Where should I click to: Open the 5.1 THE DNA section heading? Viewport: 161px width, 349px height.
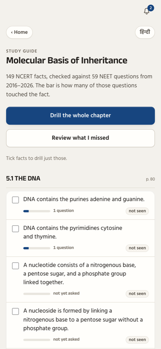[23, 178]
